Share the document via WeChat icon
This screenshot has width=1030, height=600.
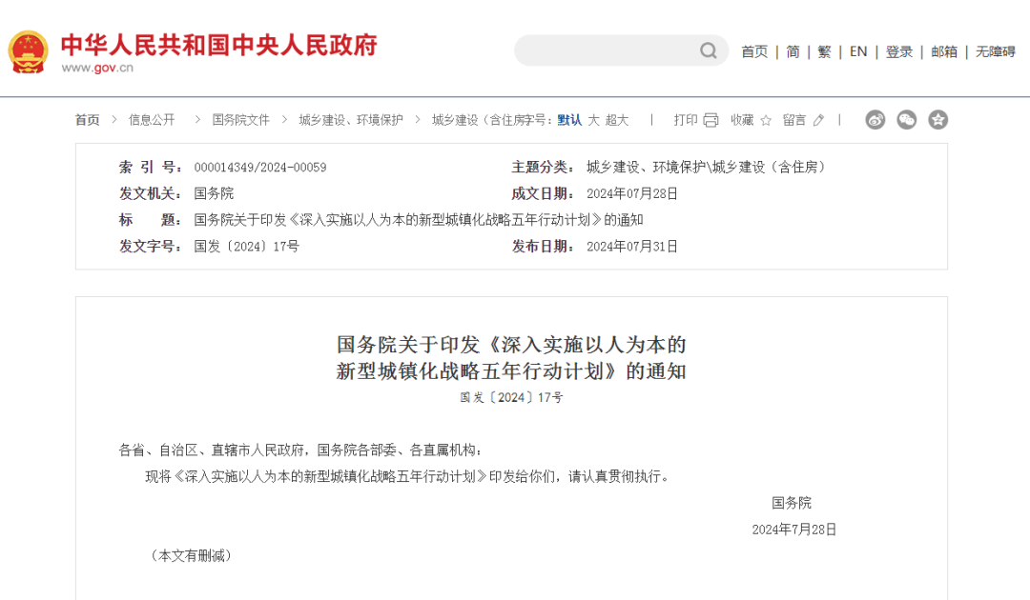click(907, 120)
